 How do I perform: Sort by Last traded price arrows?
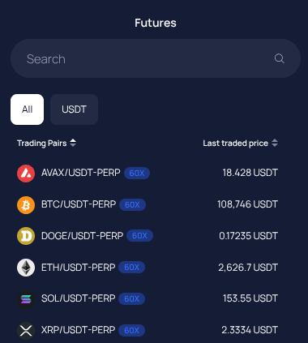click(x=275, y=143)
